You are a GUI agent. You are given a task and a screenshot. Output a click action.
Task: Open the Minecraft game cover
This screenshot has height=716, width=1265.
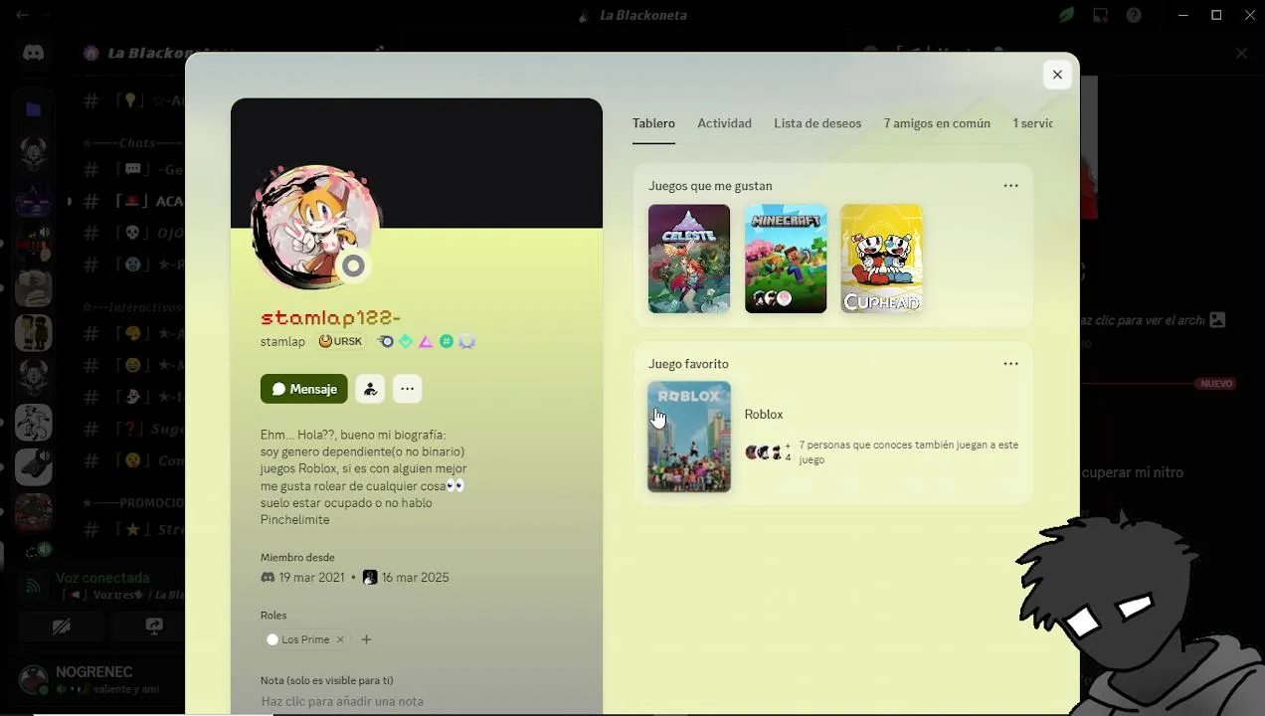(786, 259)
